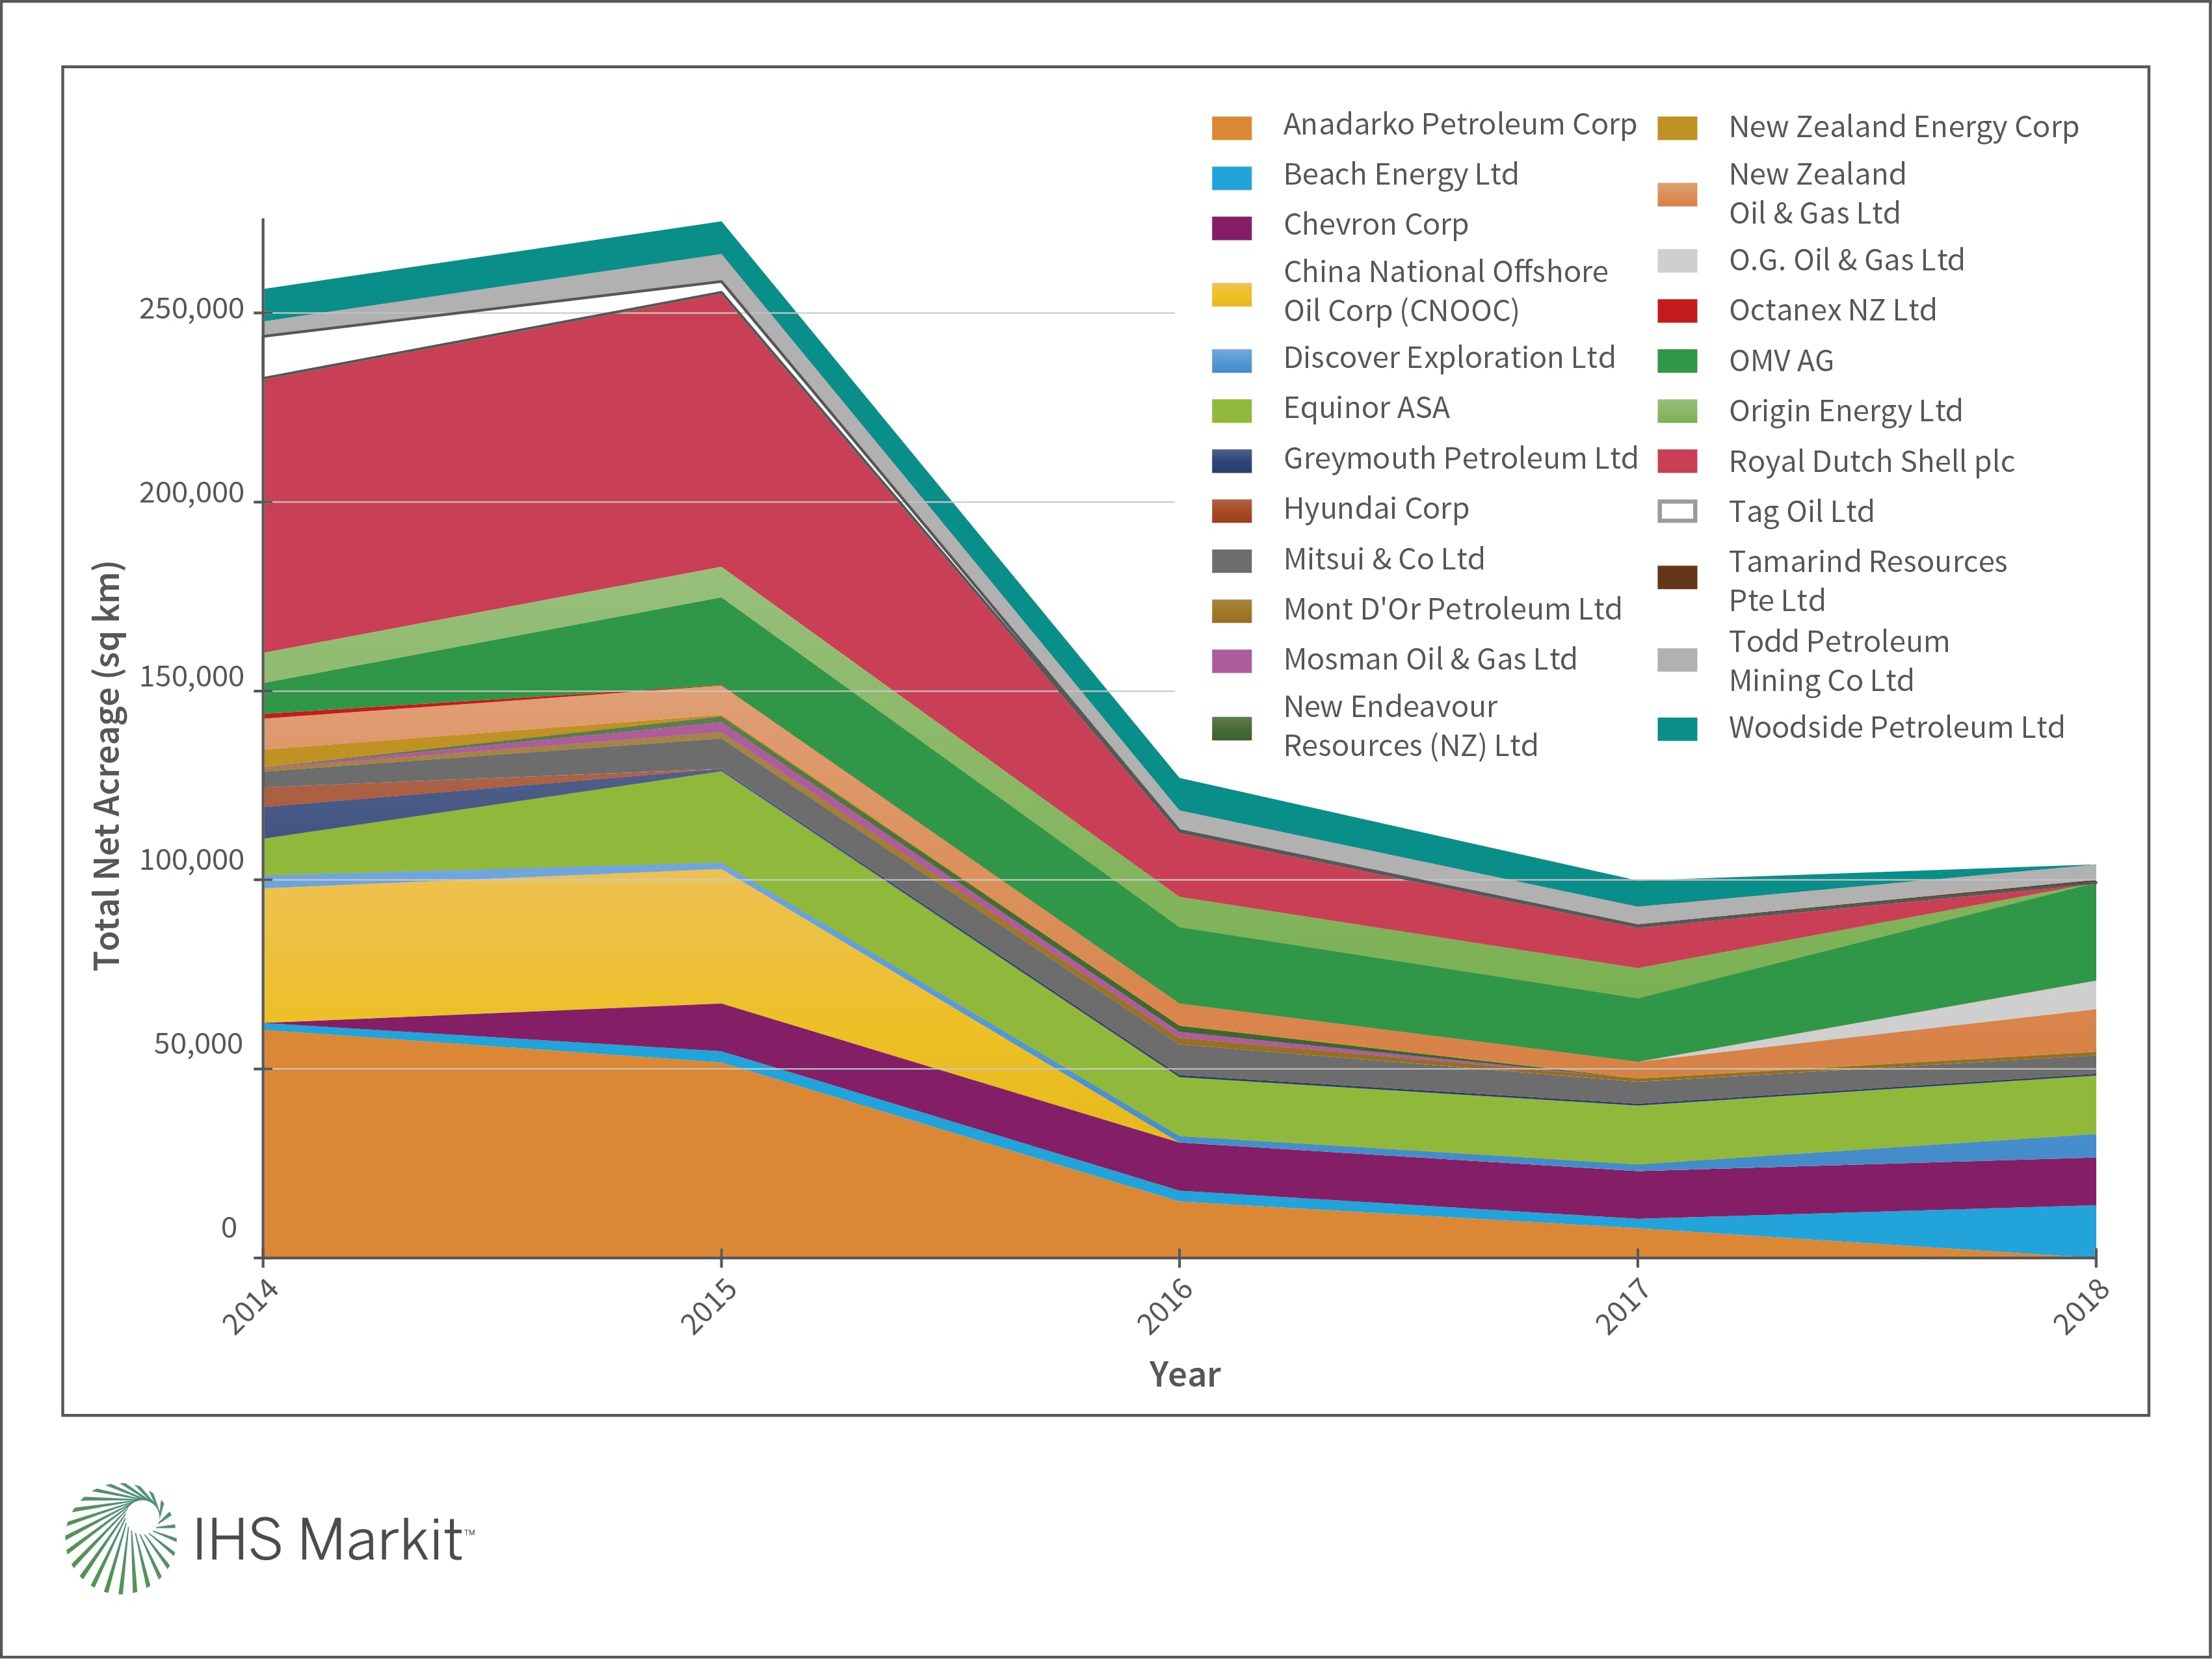Click the 'Tag Oil Ltd' legend label
Image resolution: width=2212 pixels, height=1659 pixels.
pos(1801,511)
